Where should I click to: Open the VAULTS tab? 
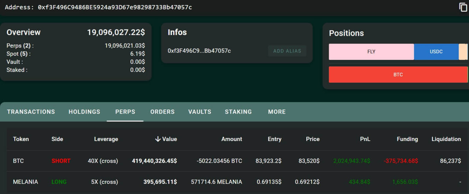tap(200, 112)
